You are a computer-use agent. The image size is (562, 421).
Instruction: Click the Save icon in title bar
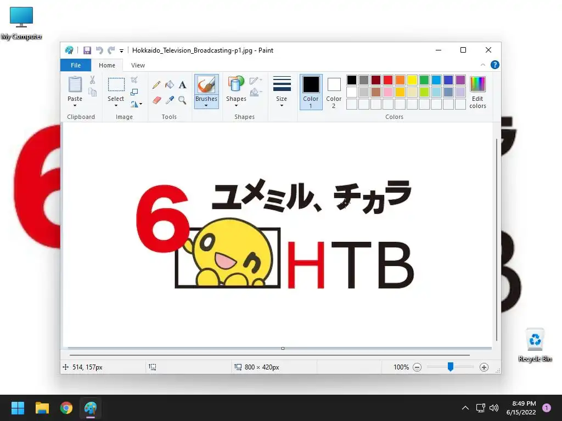(x=87, y=50)
